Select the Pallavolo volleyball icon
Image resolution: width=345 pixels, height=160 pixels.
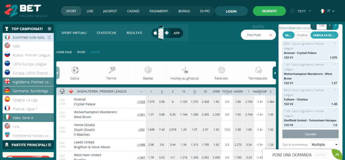221,70
